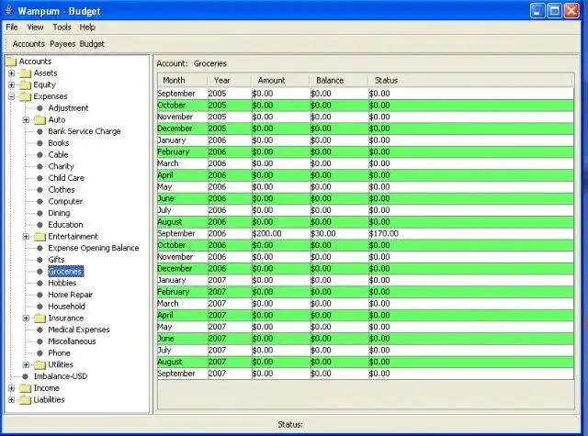588x436 pixels.
Task: Click the Liabilities folder icon
Action: pos(25,399)
